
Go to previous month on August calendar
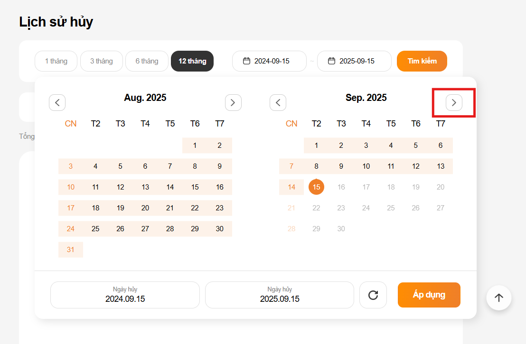pyautogui.click(x=57, y=102)
